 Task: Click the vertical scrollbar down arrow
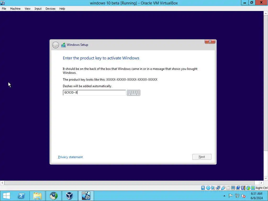pos(266,178)
